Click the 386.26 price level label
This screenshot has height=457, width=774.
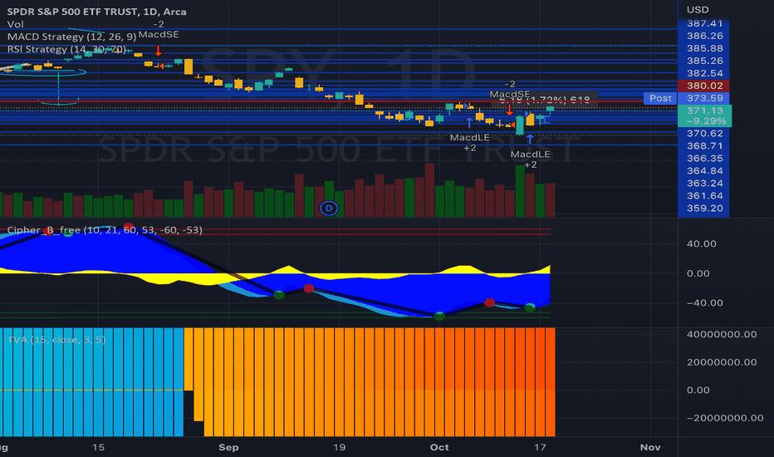tap(704, 36)
